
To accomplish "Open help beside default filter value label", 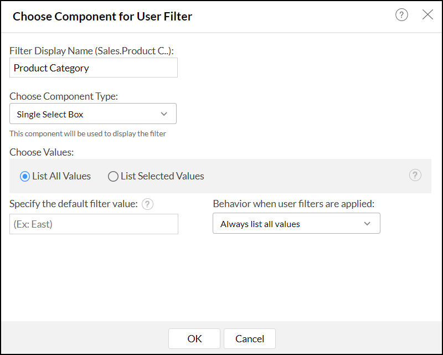I will 147,204.
